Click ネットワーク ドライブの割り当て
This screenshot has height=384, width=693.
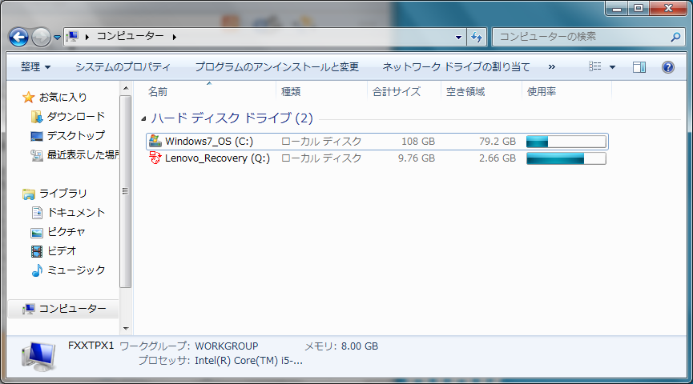pos(456,67)
